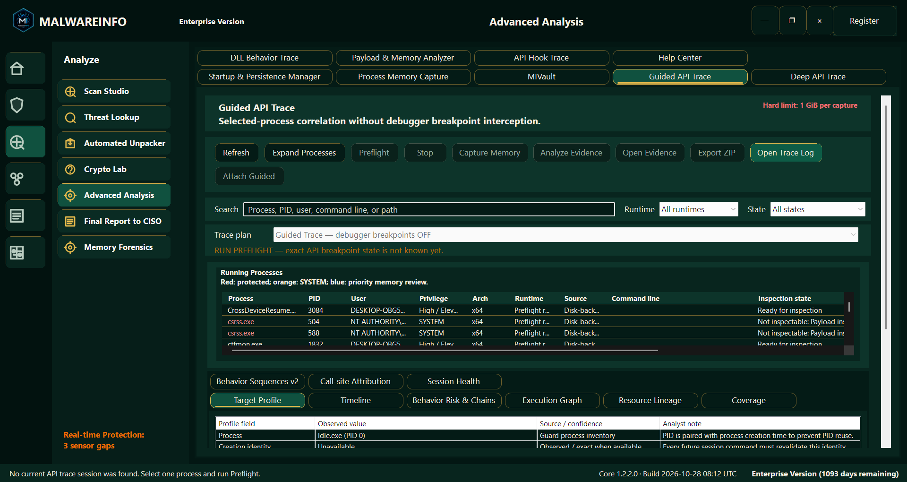Click the Refresh button
The width and height of the screenshot is (907, 482).
click(236, 153)
